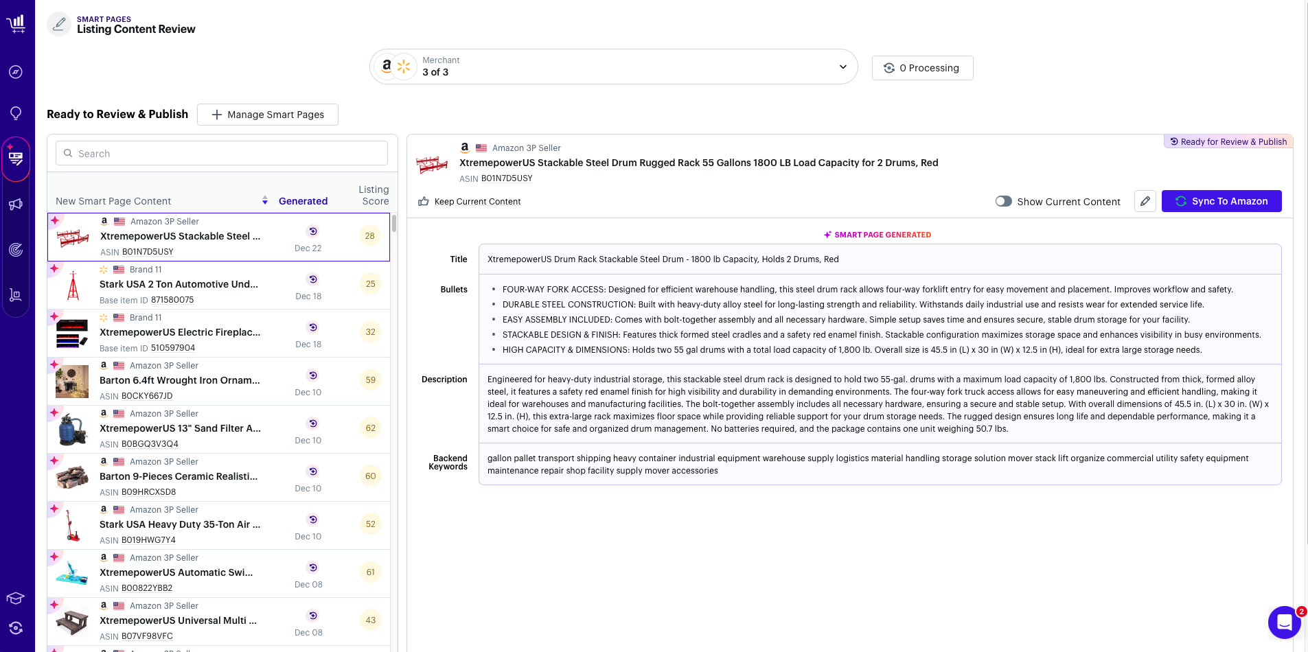The image size is (1308, 652).
Task: Click generated status icon for Barton 9-Pieces Ceramic
Action: point(313,471)
